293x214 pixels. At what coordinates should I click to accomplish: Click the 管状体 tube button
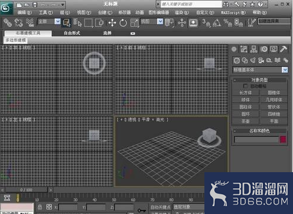coord(274,107)
